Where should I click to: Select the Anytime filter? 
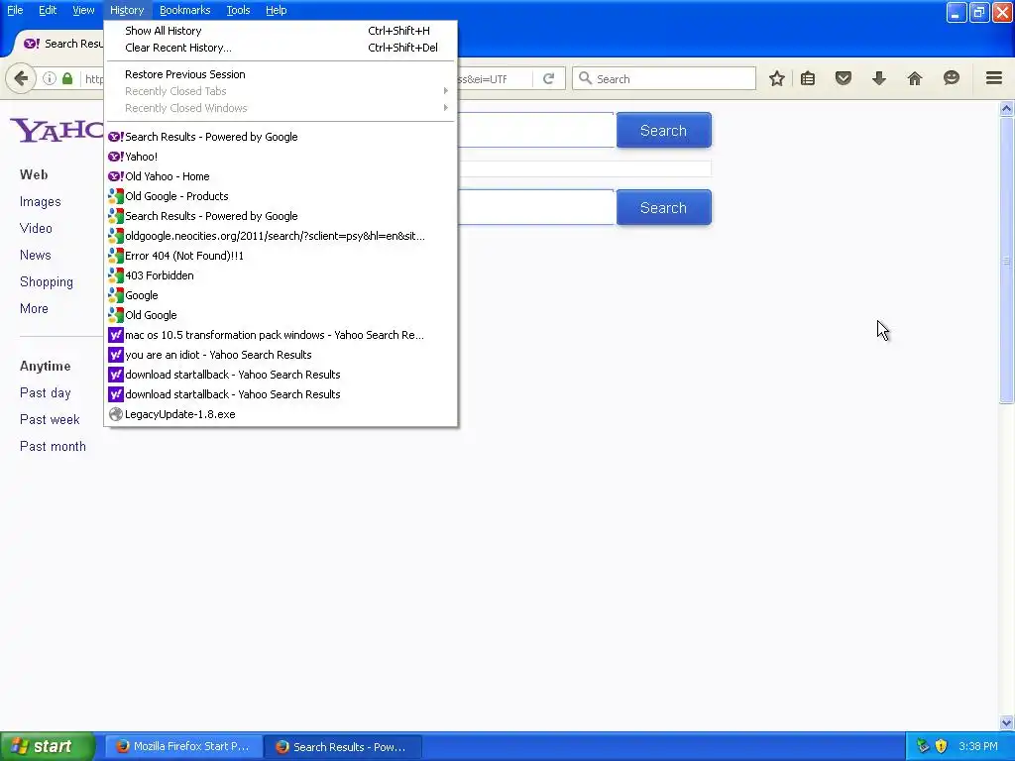click(45, 367)
